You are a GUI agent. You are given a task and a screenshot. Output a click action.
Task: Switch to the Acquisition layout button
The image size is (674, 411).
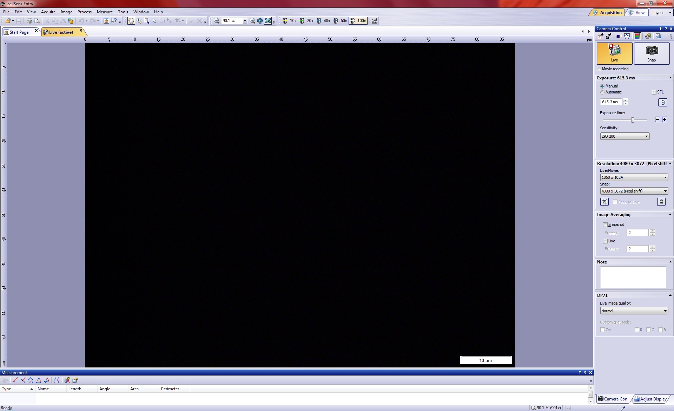click(607, 13)
